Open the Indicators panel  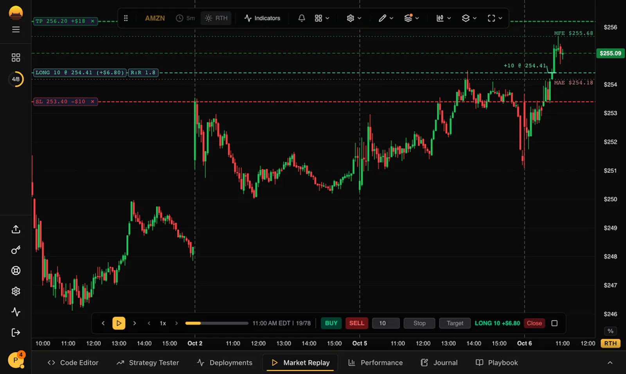pyautogui.click(x=262, y=18)
